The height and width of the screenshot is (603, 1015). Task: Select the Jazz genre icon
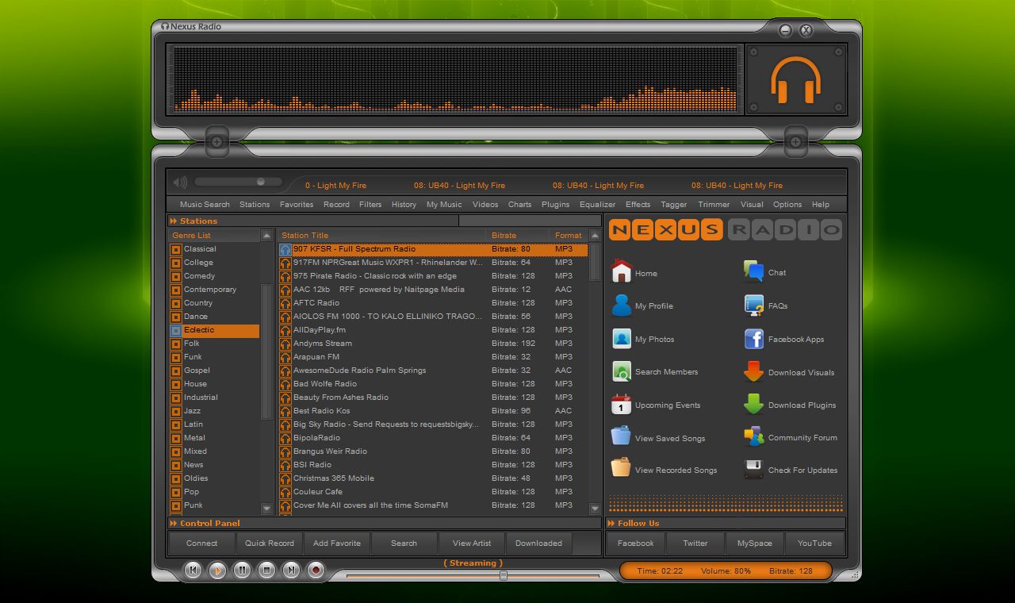(x=176, y=411)
